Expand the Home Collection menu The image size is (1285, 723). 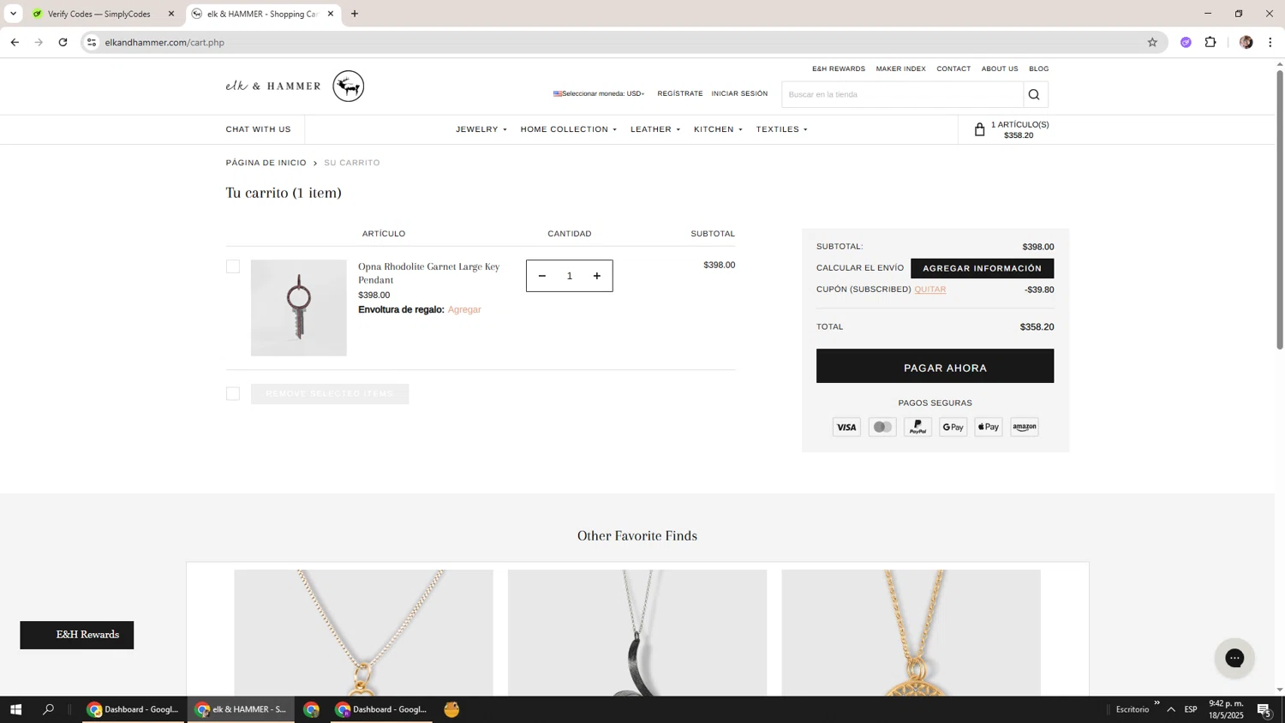(x=569, y=129)
